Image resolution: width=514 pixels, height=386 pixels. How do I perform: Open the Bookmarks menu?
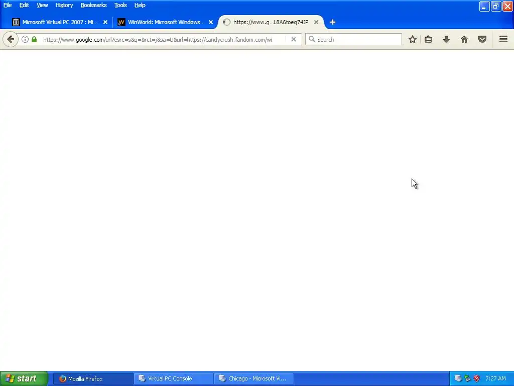(93, 5)
